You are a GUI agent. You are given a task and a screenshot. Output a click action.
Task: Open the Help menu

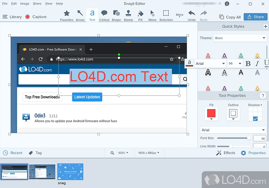60,4
